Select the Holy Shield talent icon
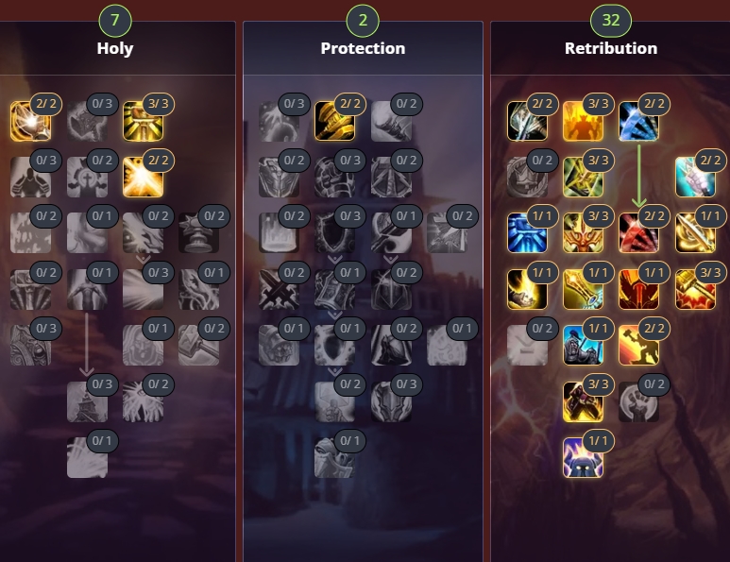Screen dimensions: 730x562 point(334,345)
